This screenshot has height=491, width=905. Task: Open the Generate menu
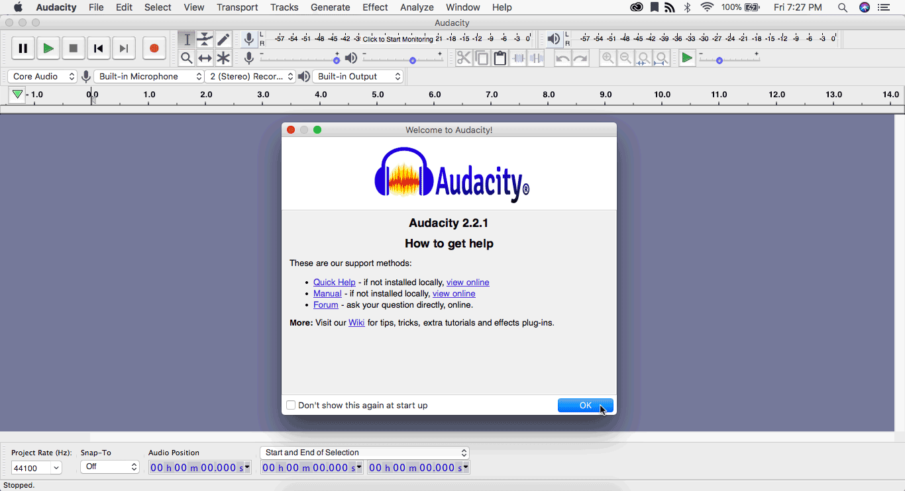pos(330,7)
